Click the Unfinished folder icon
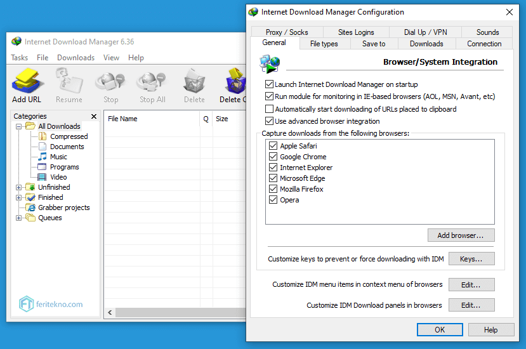 30,187
